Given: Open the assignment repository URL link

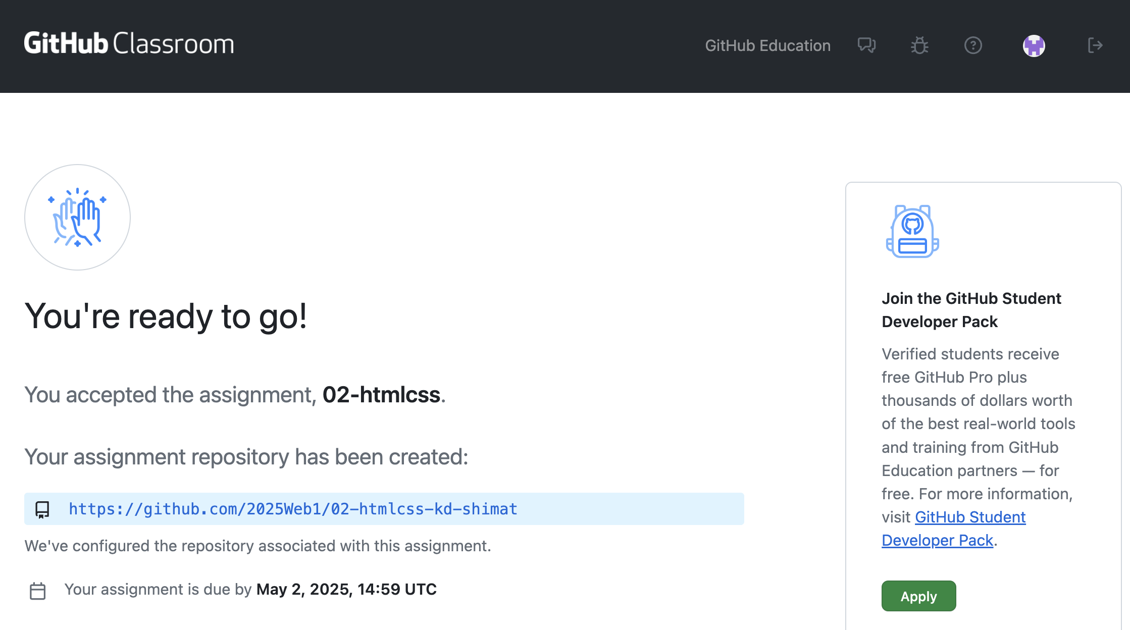Looking at the screenshot, I should point(293,509).
